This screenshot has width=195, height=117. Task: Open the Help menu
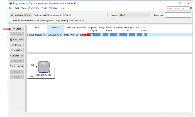62,8
